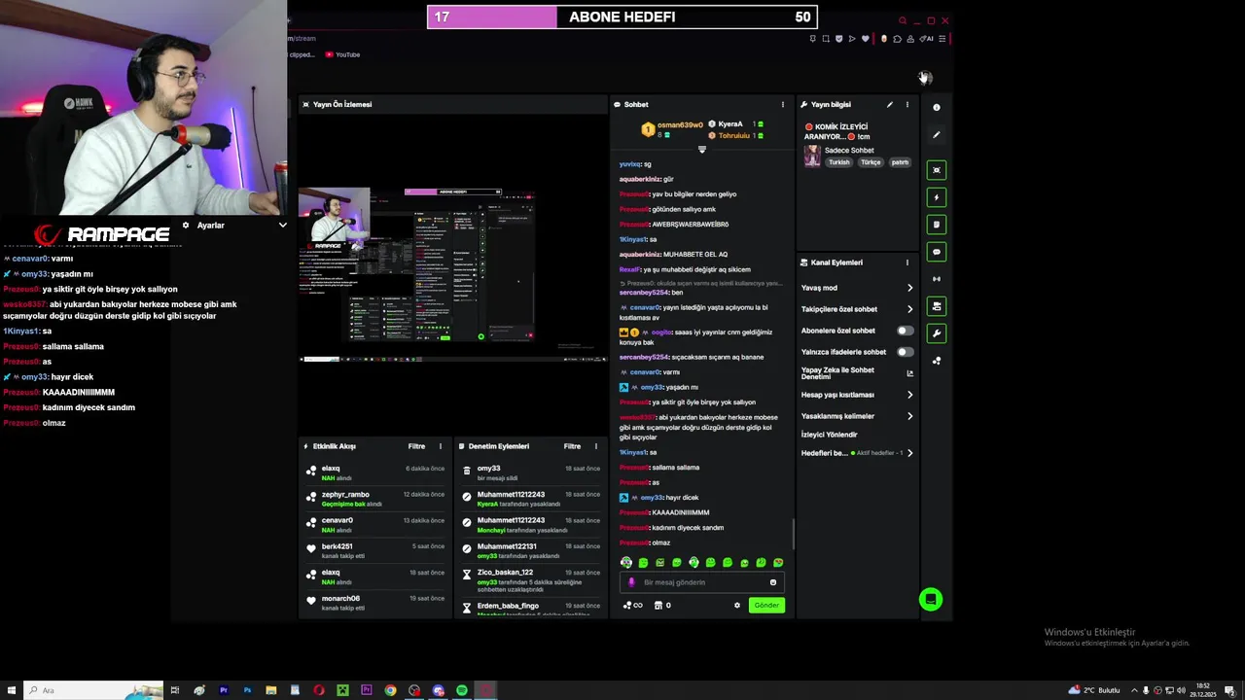The image size is (1245, 700).
Task: Open the green support chat bubble
Action: pos(931,600)
